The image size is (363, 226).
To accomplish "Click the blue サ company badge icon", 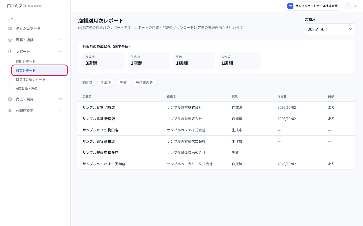I will pos(290,6).
